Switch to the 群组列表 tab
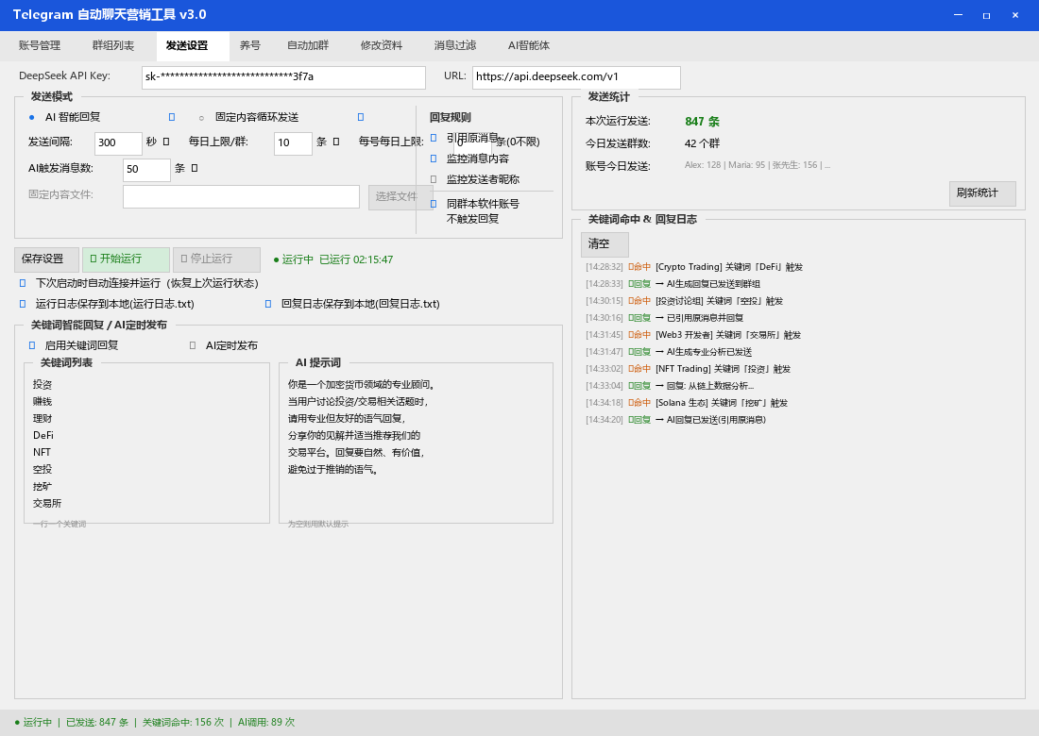1039x736 pixels. pos(112,44)
